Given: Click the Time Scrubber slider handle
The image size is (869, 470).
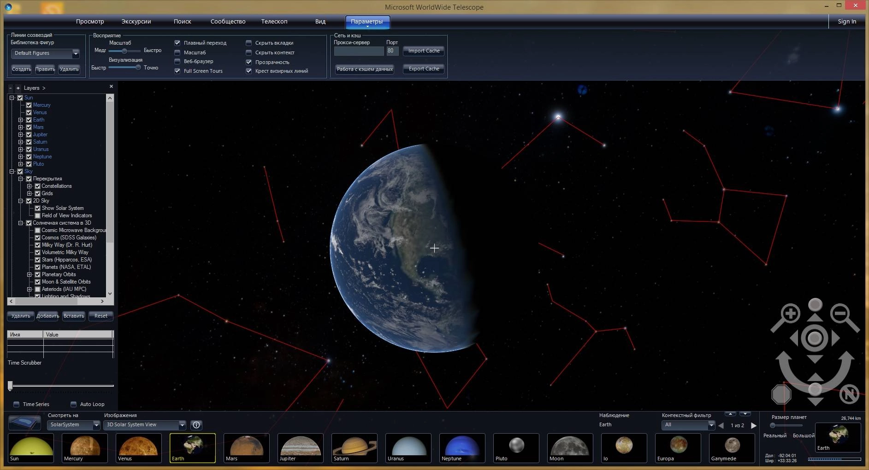Looking at the screenshot, I should (x=10, y=386).
